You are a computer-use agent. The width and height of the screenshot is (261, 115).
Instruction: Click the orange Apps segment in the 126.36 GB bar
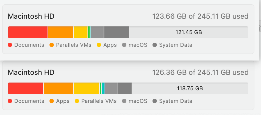[58, 88]
